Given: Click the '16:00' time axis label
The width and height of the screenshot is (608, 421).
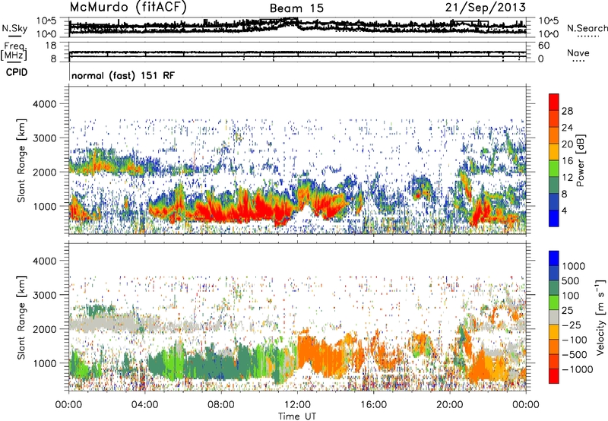Looking at the screenshot, I should 373,405.
